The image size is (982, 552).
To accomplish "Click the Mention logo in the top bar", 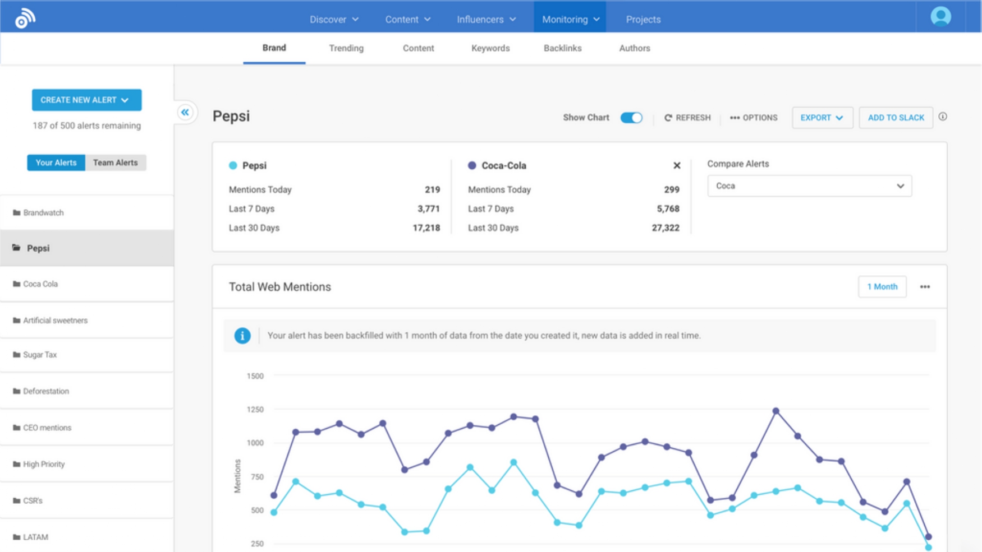I will tap(24, 17).
